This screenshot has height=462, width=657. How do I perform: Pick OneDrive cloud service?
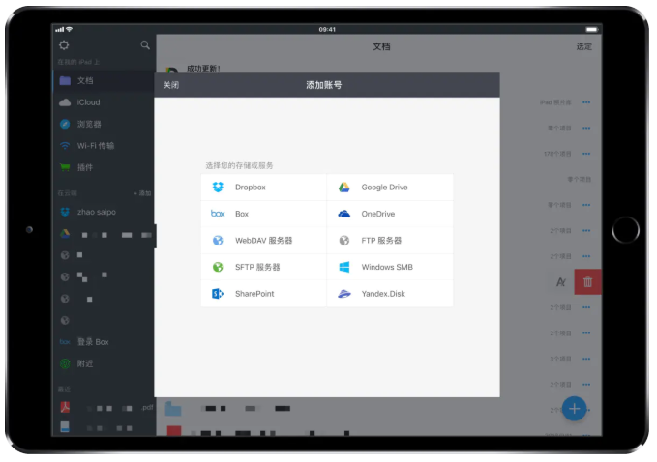click(377, 214)
